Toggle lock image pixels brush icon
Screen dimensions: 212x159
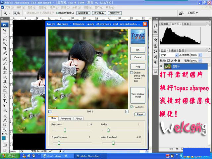point(172,61)
